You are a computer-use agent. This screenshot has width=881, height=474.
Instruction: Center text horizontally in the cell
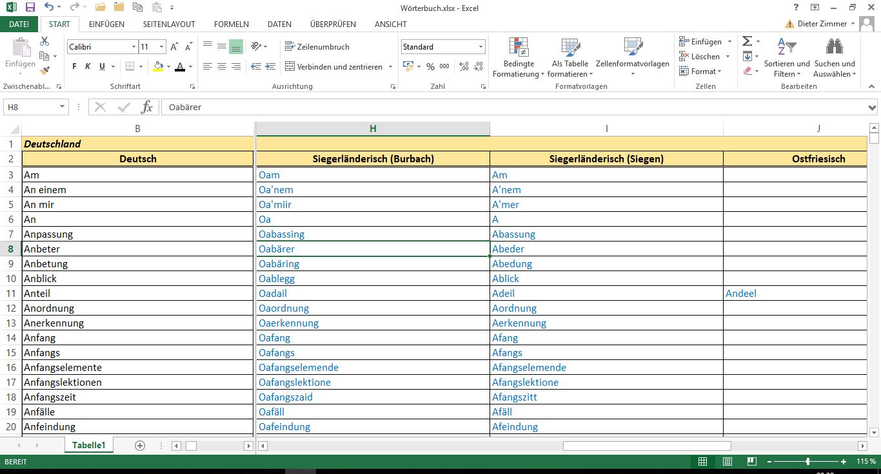point(221,66)
